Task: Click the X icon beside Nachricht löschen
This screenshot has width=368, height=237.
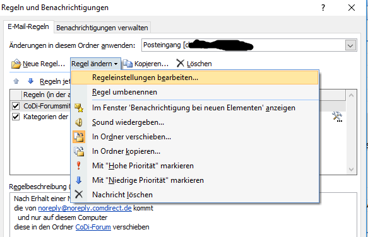Action: 79,194
